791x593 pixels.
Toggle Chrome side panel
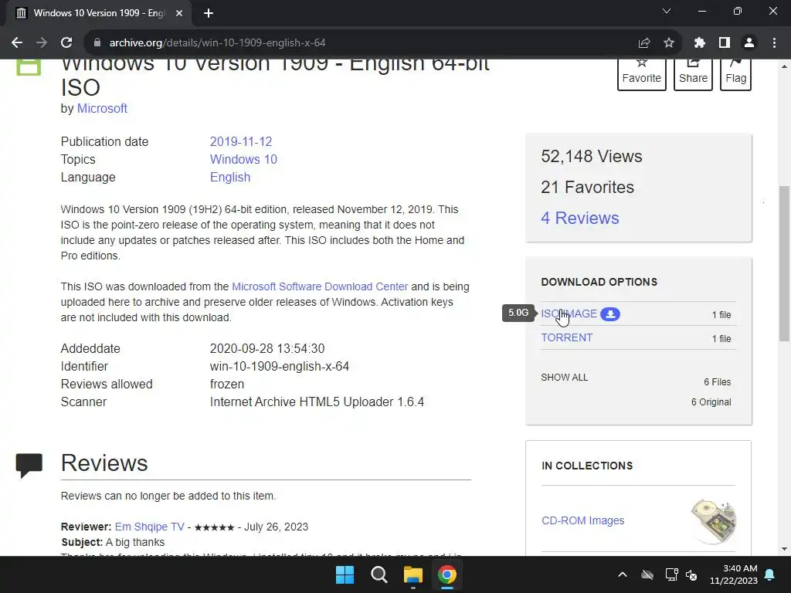(725, 43)
